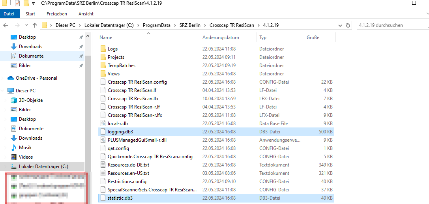
Task: Click the Resources.de-DE.txt document icon
Action: point(103,165)
